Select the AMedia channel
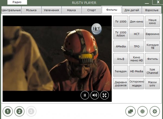The image size is (163, 119). pos(121,46)
